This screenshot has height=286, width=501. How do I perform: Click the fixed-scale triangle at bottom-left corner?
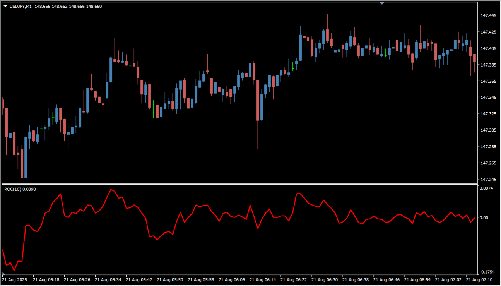pyautogui.click(x=4, y=274)
